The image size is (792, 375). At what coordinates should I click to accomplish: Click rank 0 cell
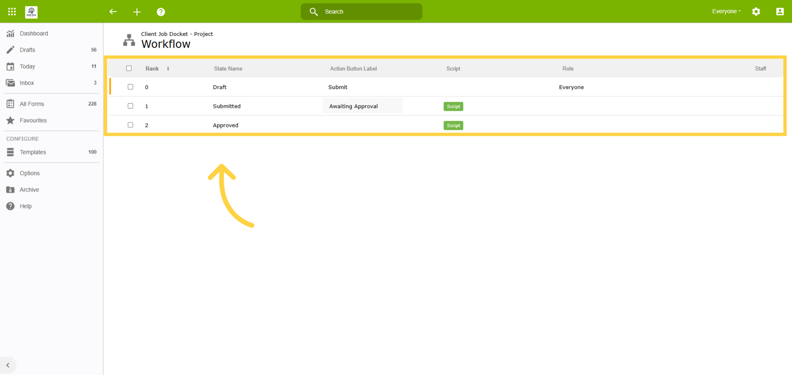point(147,87)
